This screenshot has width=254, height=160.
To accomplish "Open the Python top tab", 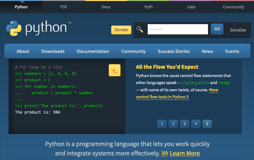I will [x=21, y=7].
